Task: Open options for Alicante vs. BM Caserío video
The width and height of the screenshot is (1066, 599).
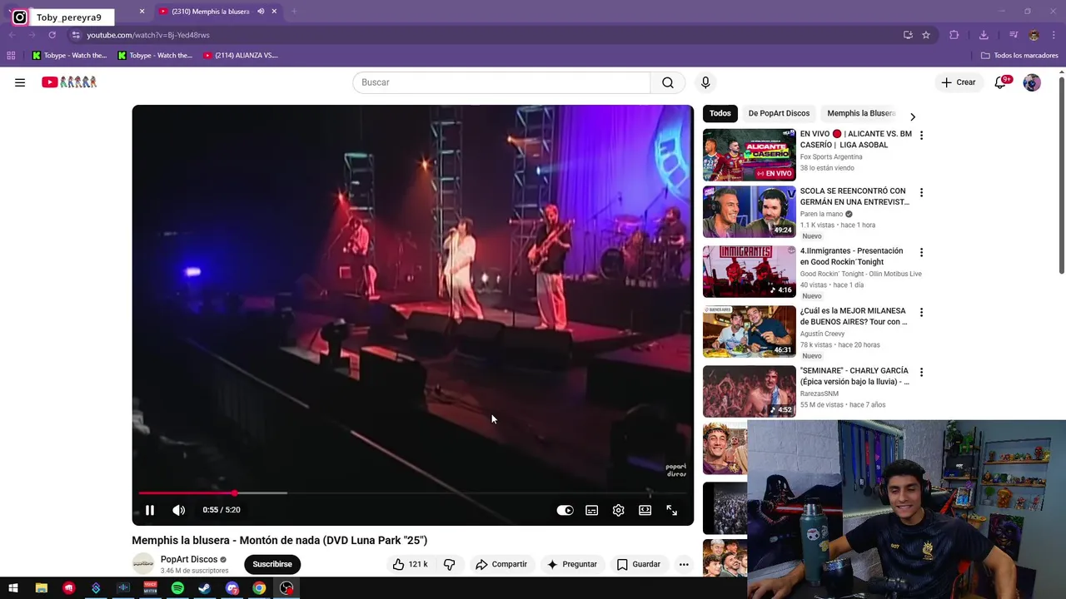Action: [921, 135]
